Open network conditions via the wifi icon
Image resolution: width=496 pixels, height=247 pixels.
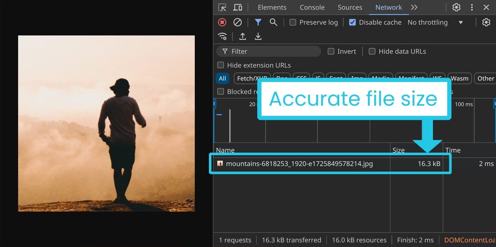(x=222, y=36)
